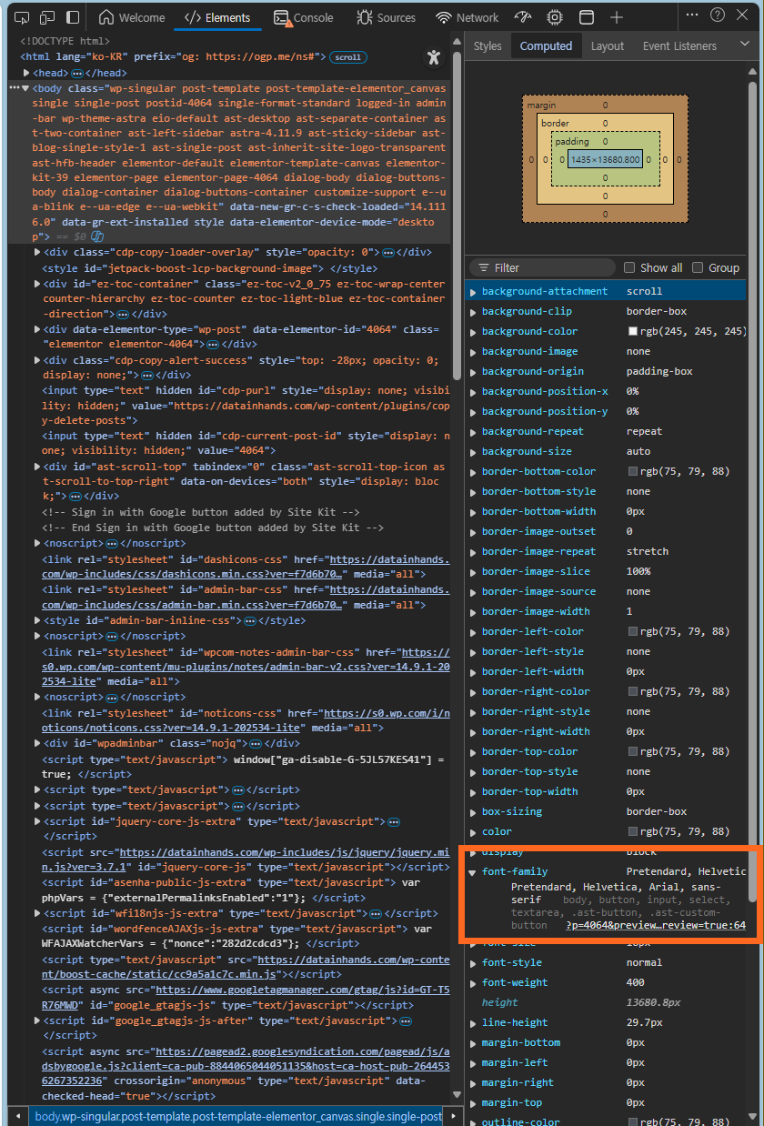Enable the Group checkbox
This screenshot has width=764, height=1126.
tap(699, 267)
